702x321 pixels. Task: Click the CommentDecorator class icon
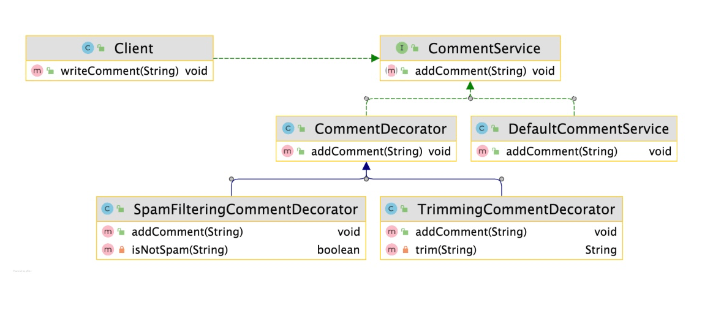click(x=288, y=129)
